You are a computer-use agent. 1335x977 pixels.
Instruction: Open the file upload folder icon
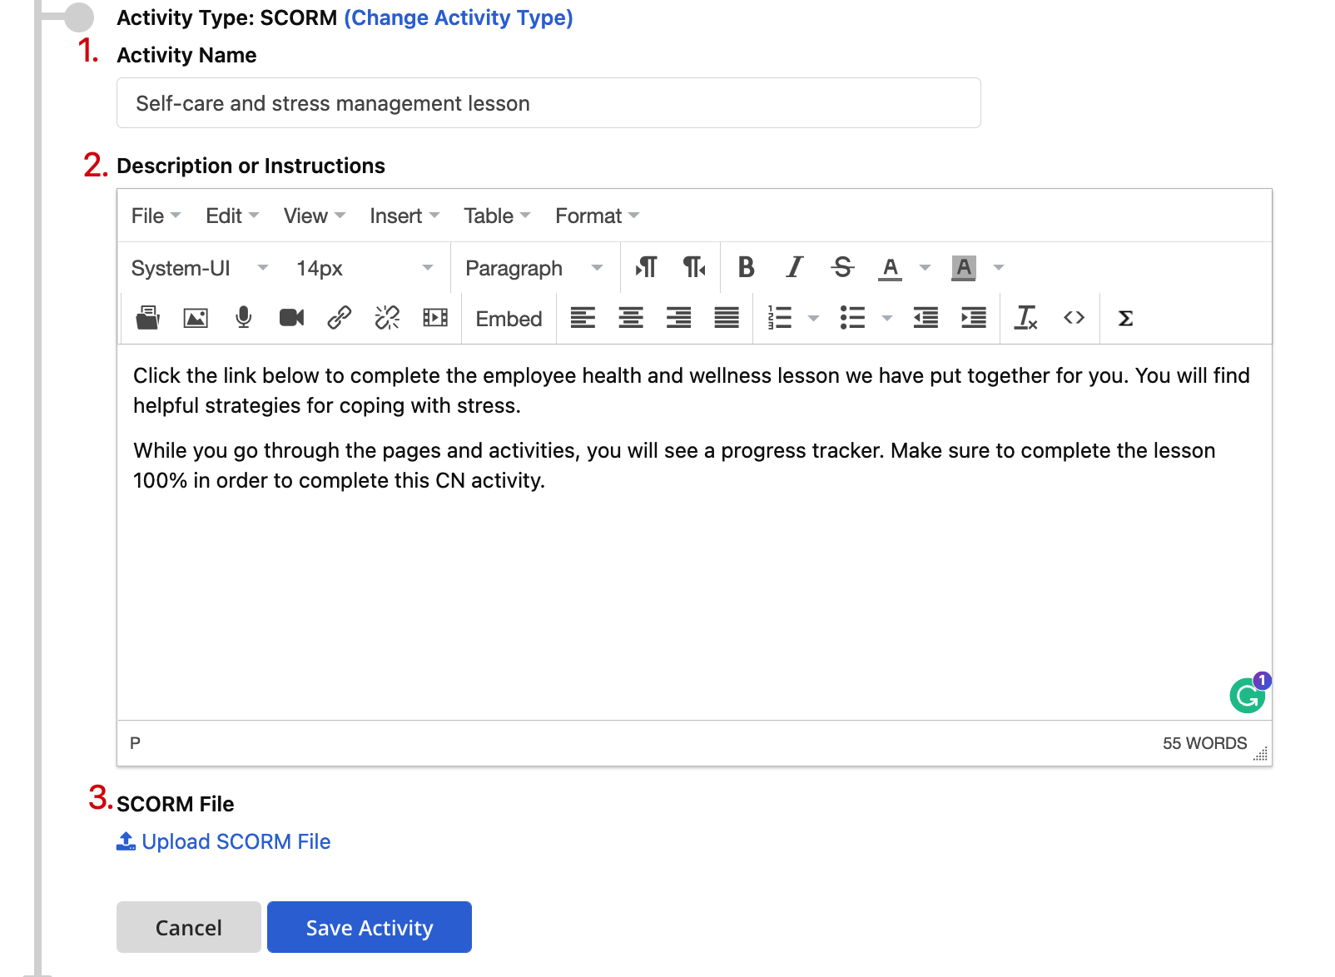click(x=147, y=318)
